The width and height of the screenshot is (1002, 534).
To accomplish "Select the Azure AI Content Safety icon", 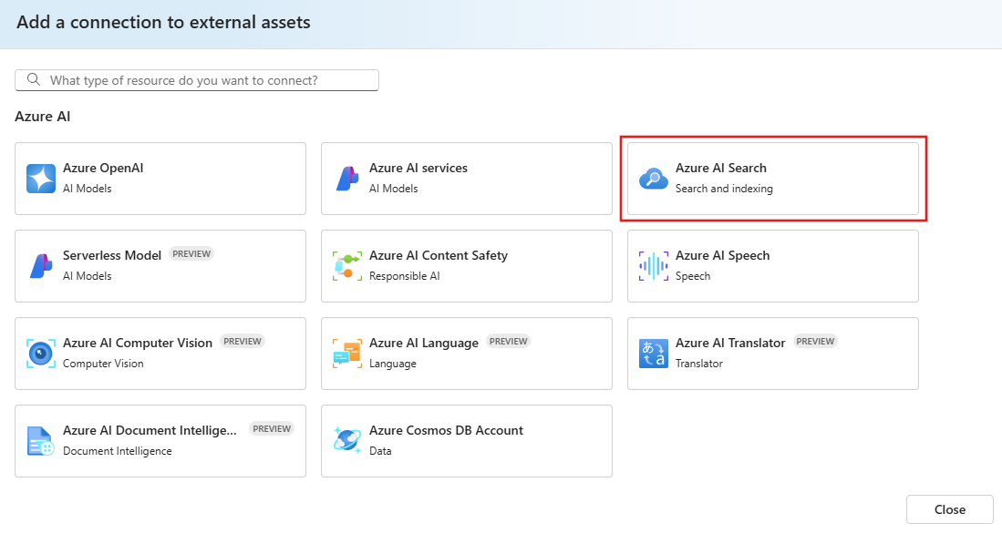I will coord(346,265).
